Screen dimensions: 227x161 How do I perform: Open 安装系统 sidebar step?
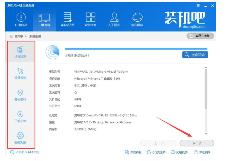click(x=20, y=138)
